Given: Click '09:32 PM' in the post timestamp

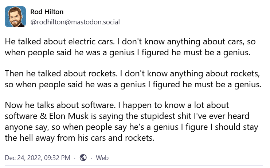Looking at the screenshot, I should pos(57,157).
